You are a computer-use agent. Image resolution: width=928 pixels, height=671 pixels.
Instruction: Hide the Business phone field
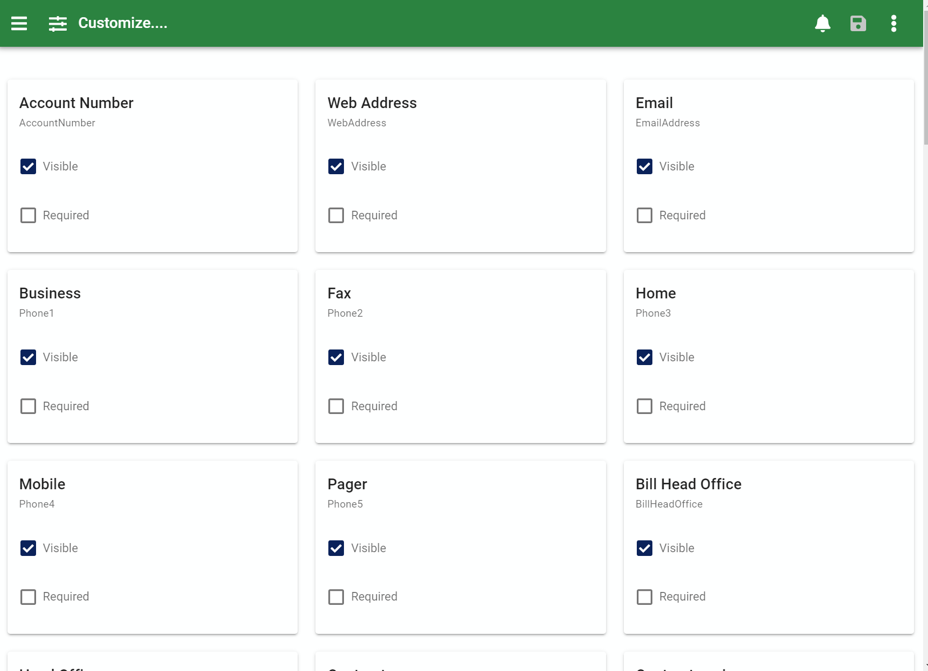28,358
